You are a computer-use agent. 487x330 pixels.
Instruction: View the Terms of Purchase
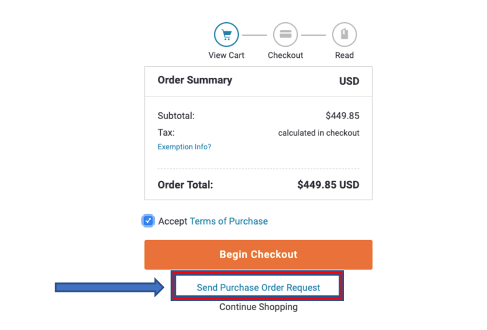pos(228,221)
